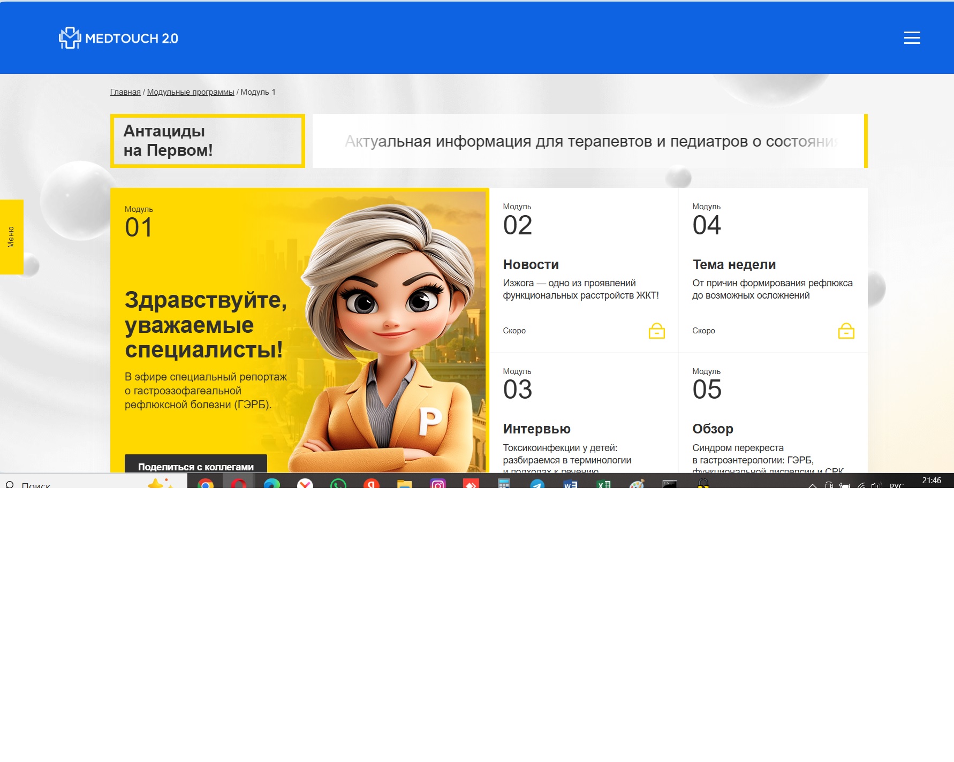This screenshot has height=762, width=954.
Task: Click the Изжога news description text
Action: [581, 289]
